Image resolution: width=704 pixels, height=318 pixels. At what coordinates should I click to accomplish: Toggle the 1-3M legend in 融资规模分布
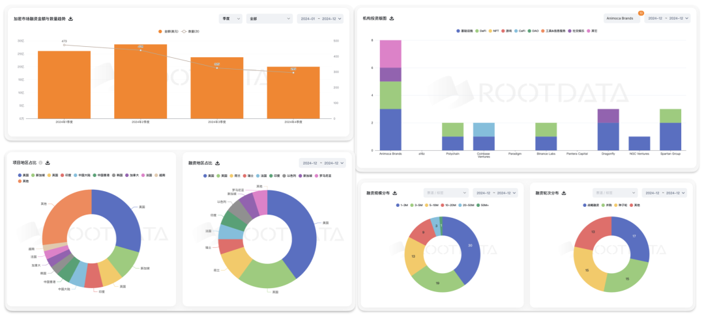click(x=402, y=205)
